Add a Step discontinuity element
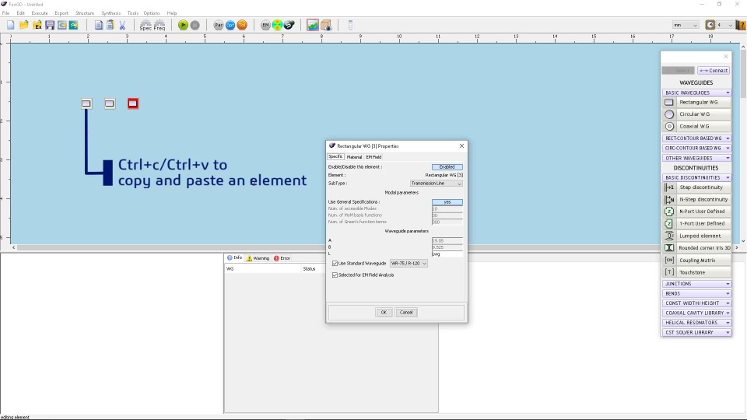Screen dimensions: 747x420 [x=696, y=187]
